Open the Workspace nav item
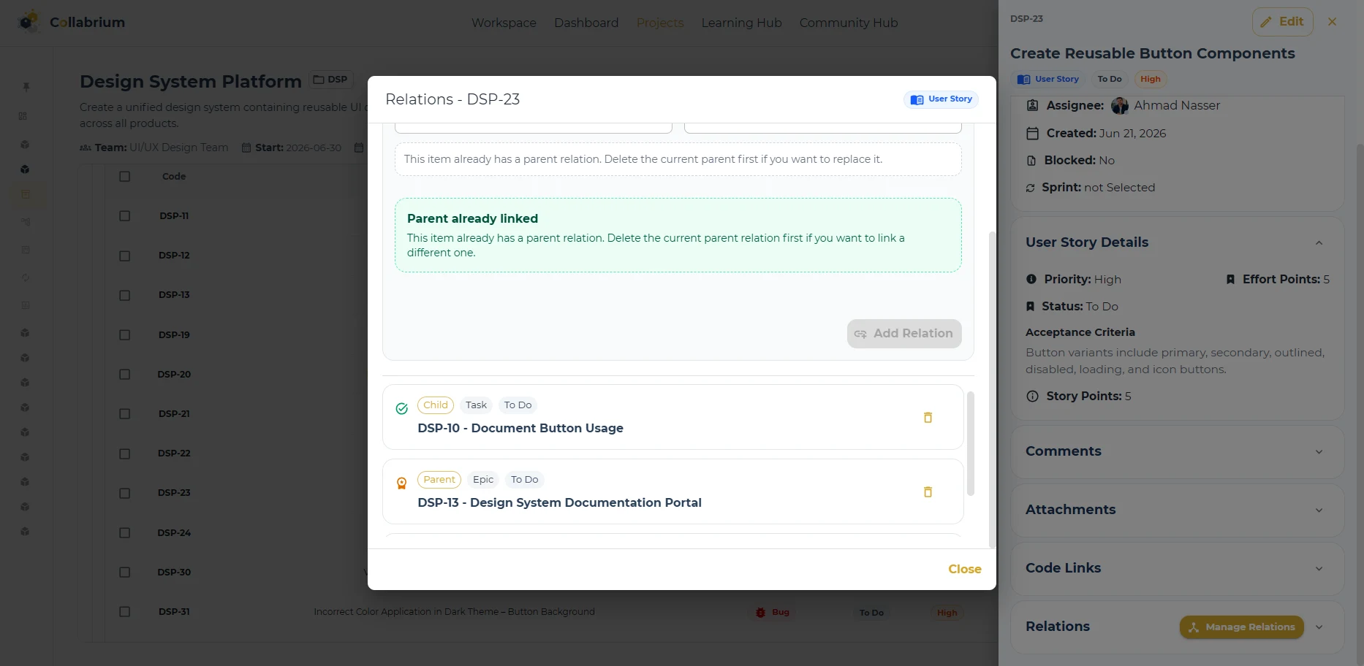 click(504, 23)
